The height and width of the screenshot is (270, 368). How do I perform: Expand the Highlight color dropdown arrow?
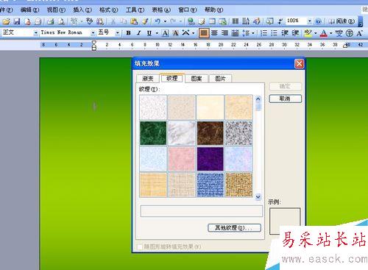click(x=315, y=33)
